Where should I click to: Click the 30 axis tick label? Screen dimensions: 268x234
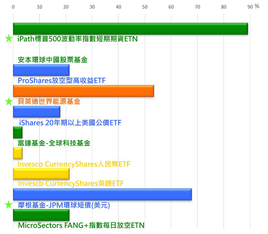click(x=92, y=7)
